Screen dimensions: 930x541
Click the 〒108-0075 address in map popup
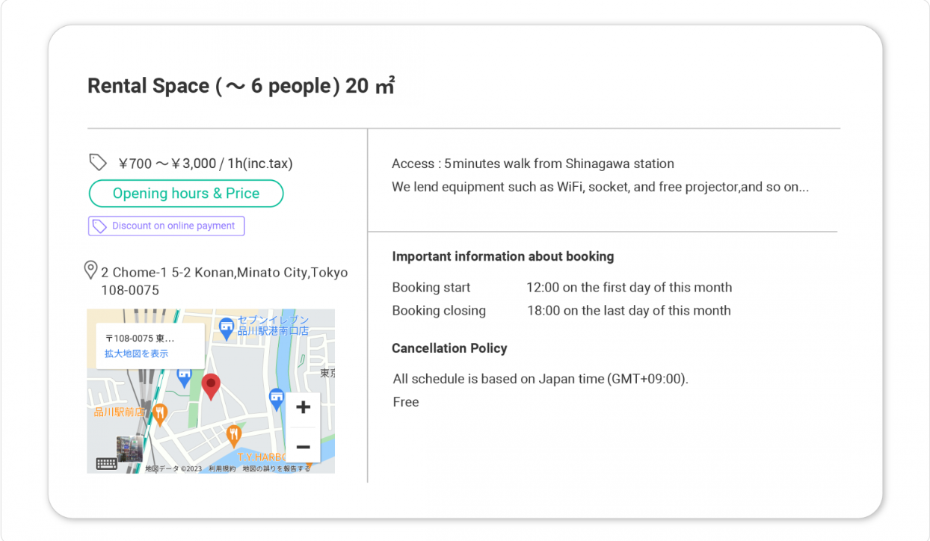click(x=140, y=338)
